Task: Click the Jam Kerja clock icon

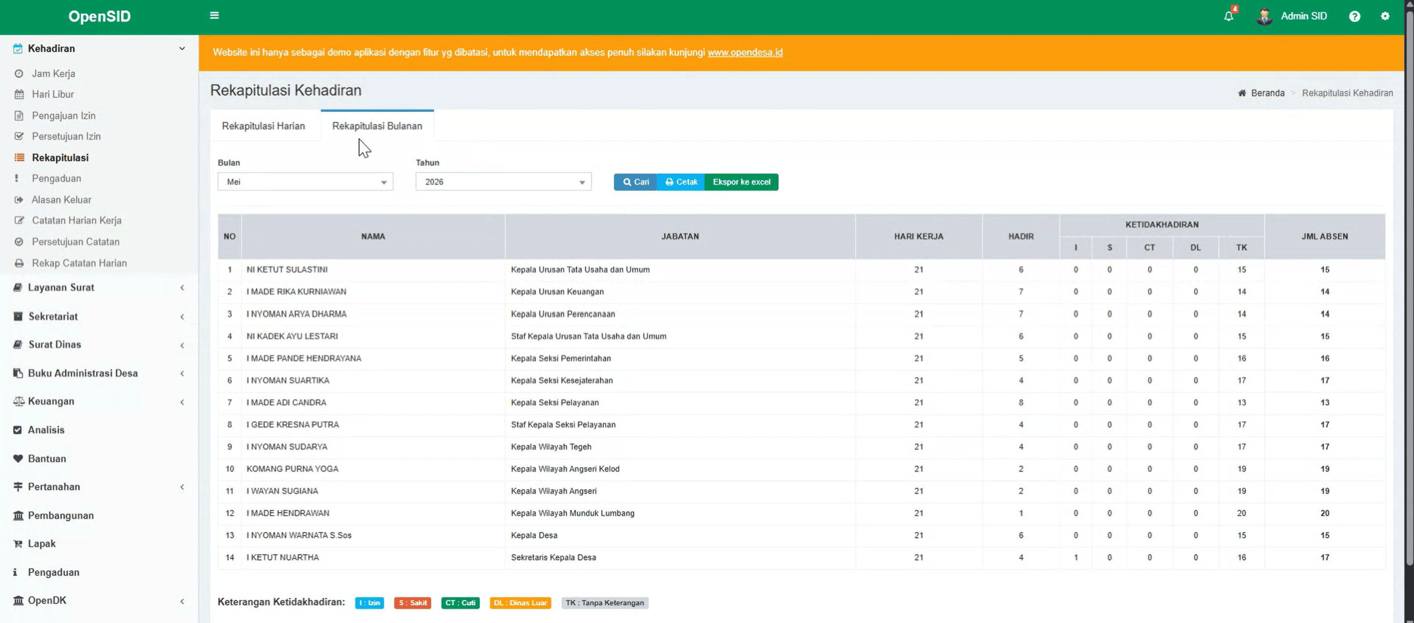Action: pos(19,73)
